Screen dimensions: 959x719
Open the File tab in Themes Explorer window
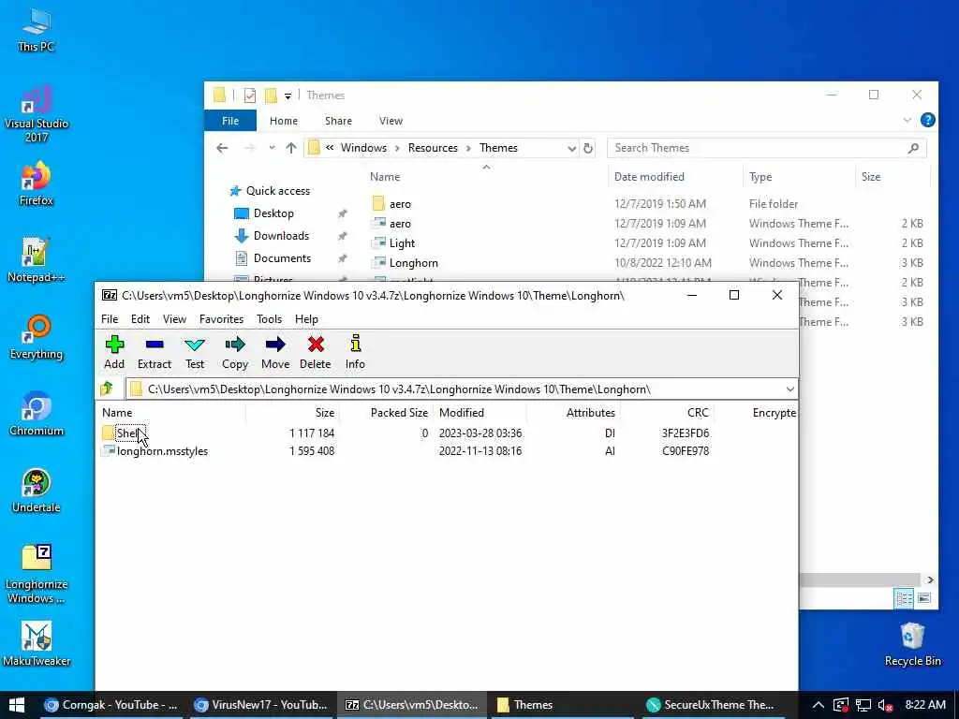click(230, 121)
